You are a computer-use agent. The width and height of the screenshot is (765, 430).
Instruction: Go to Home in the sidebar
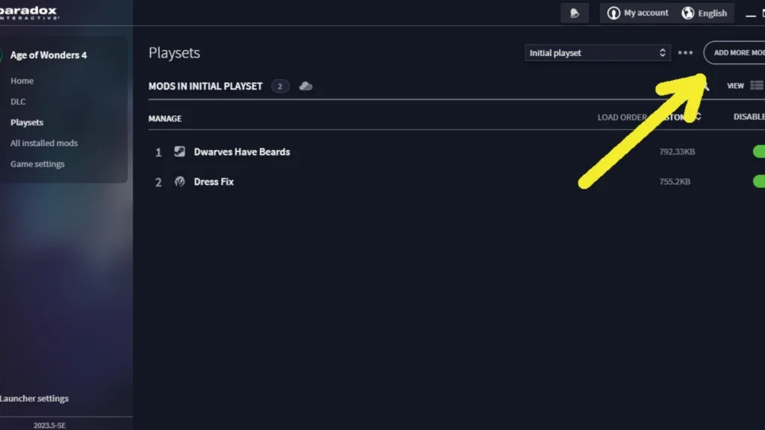[x=22, y=81]
